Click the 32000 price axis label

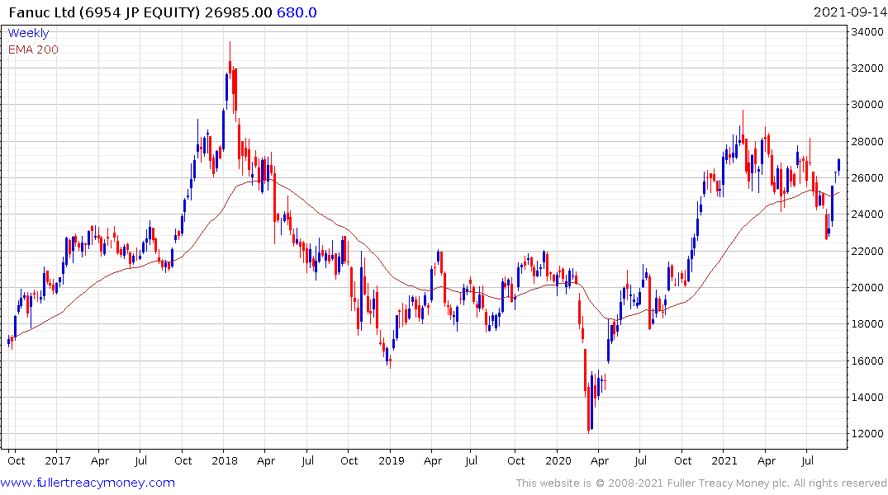point(867,68)
